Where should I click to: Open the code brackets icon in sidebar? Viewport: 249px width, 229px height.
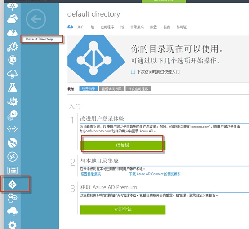pos(13,129)
